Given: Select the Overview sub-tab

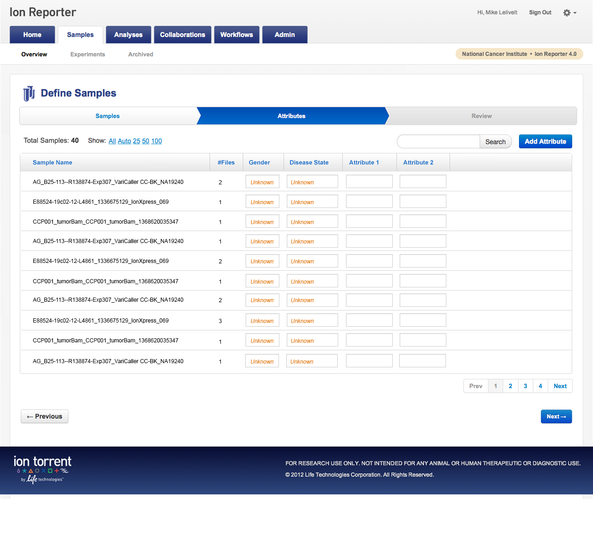Looking at the screenshot, I should point(34,55).
